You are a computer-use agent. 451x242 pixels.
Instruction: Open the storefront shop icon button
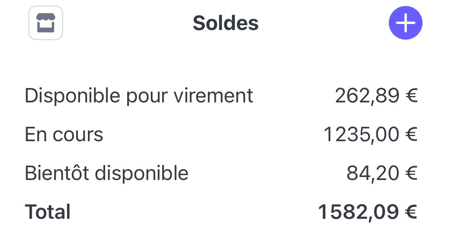click(x=46, y=23)
